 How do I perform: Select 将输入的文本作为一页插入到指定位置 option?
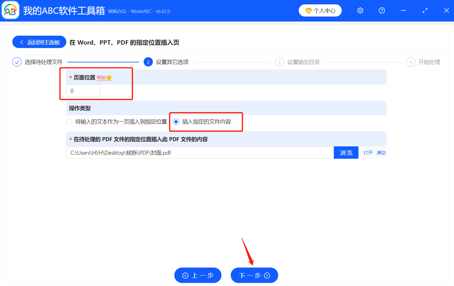(69, 122)
